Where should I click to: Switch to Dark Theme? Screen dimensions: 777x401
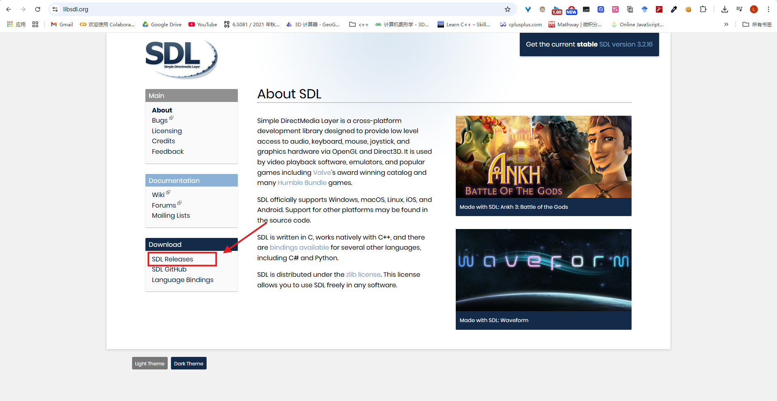188,363
